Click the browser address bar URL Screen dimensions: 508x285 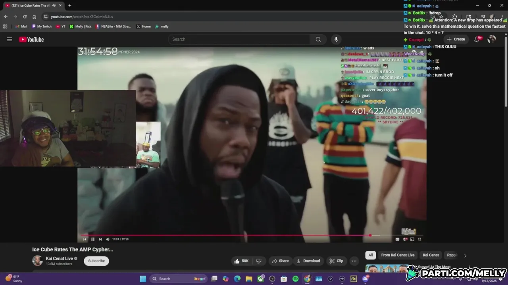pos(82,17)
